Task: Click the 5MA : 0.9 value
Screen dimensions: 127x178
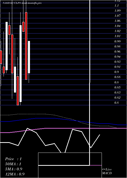Action: coord(14,169)
